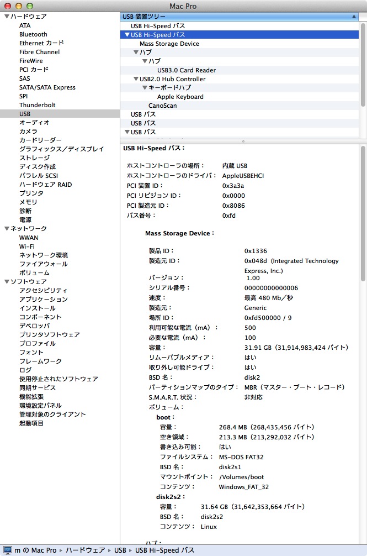Viewport: 367px width, 556px height.
Task: Click the pane divider between tree and details
Action: pos(243,141)
